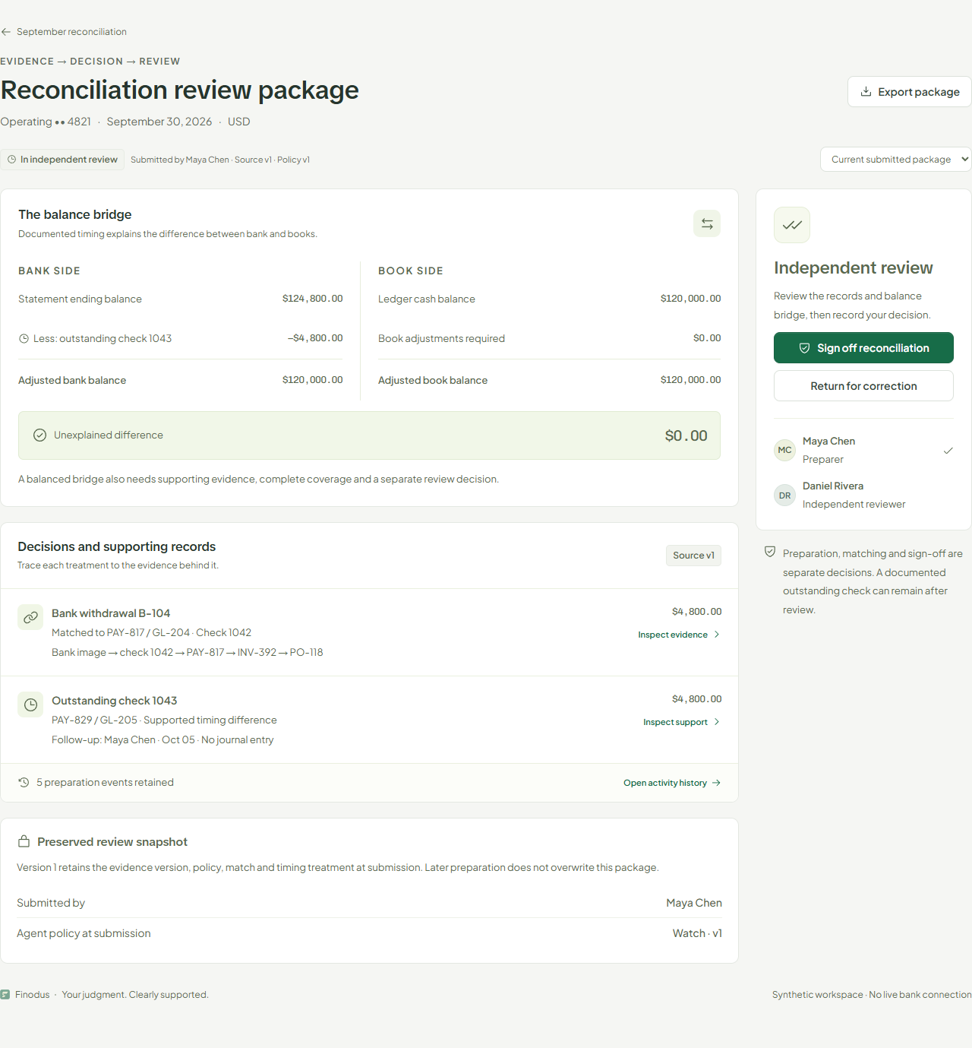Click the lock icon beside Preserved review snapshot
Image resolution: width=972 pixels, height=1048 pixels.
pyautogui.click(x=24, y=841)
